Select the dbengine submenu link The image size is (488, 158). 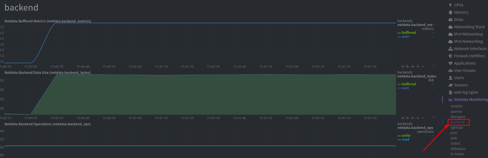[458, 117]
